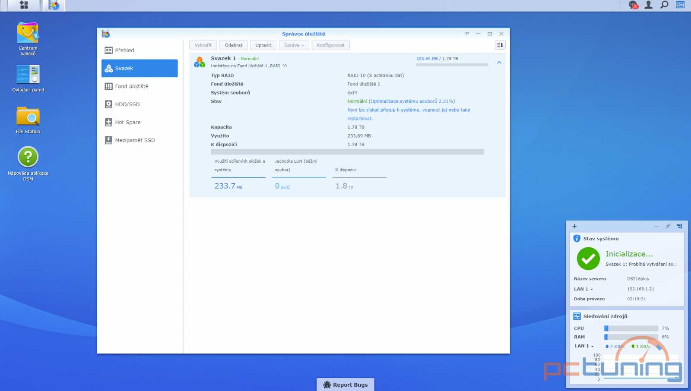This screenshot has width=691, height=391.
Task: Click the 233.7 MB shared folders value
Action: (x=228, y=186)
